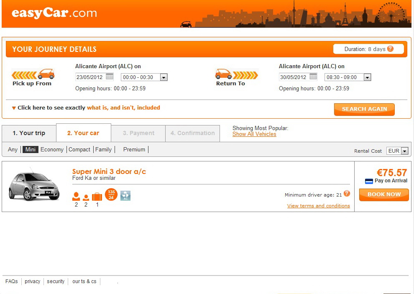Open the pick-up date calendar icon
Viewport: 414px width, 294px height.
[x=110, y=77]
